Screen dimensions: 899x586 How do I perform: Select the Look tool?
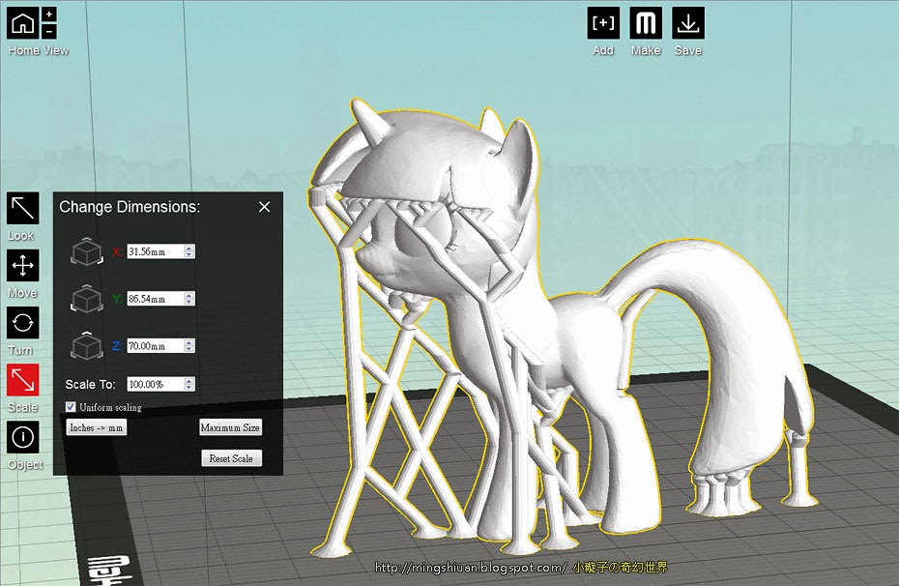click(23, 208)
